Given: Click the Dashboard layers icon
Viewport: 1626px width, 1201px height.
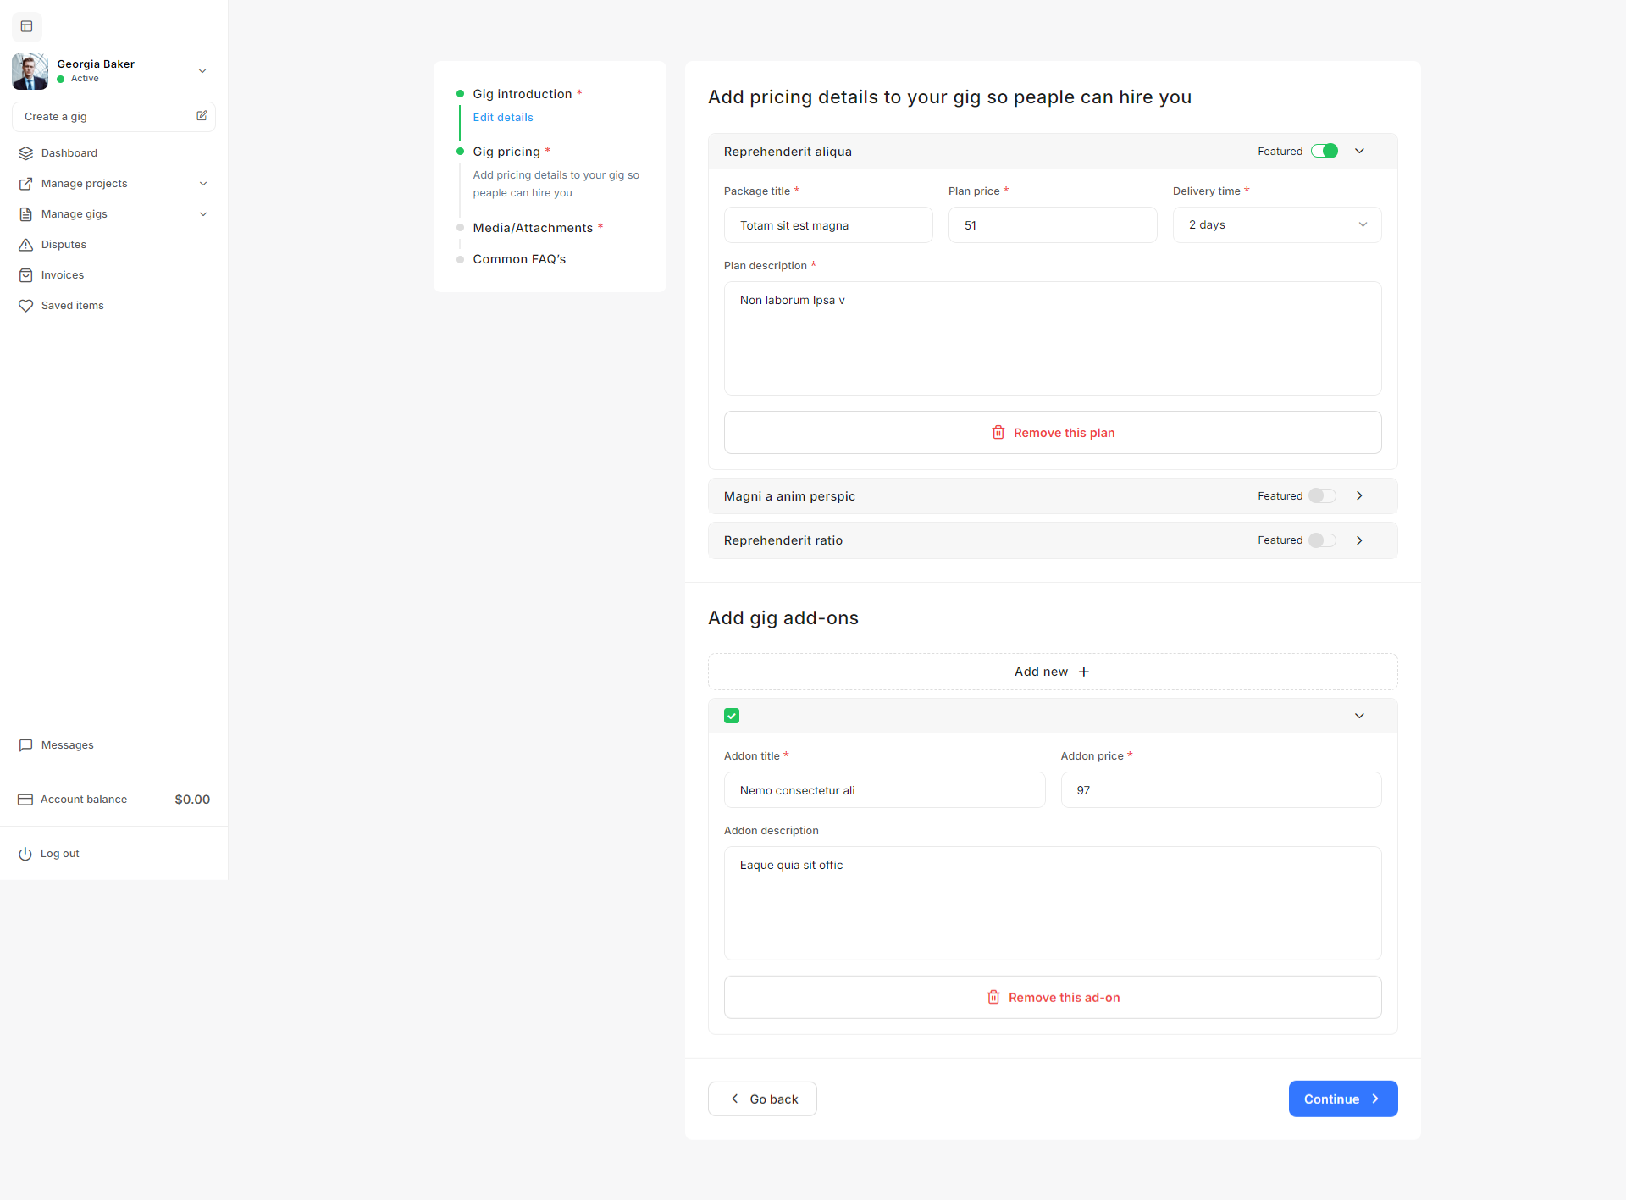Looking at the screenshot, I should point(26,153).
